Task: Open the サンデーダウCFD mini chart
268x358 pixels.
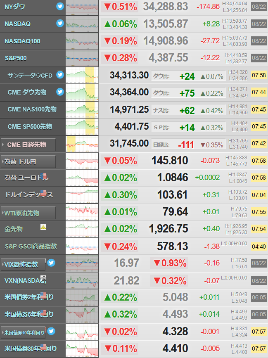Action: tap(82, 75)
